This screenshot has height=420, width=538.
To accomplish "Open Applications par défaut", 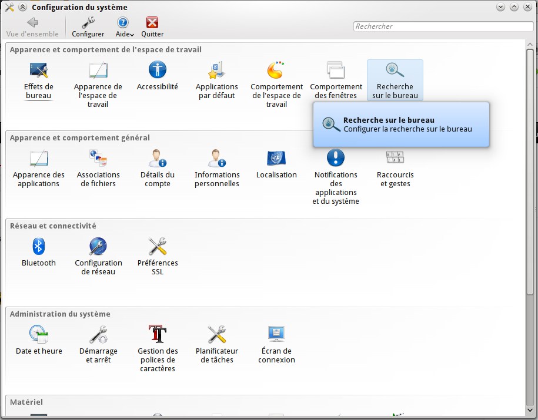I will coord(216,80).
